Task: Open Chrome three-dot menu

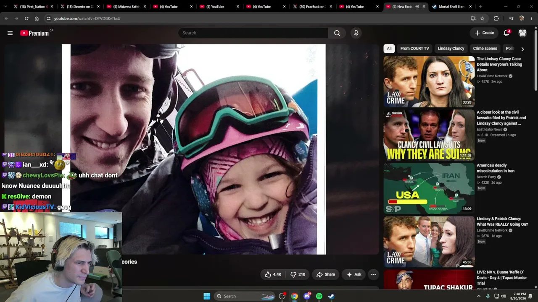Action: tap(532, 18)
